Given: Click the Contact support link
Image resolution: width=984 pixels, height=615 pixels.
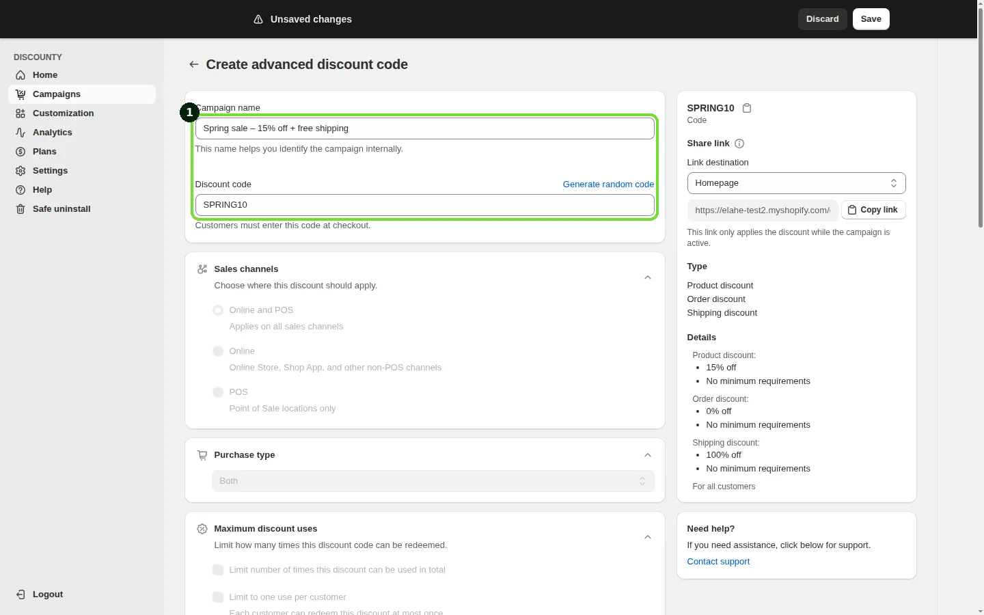Looking at the screenshot, I should click(x=718, y=562).
